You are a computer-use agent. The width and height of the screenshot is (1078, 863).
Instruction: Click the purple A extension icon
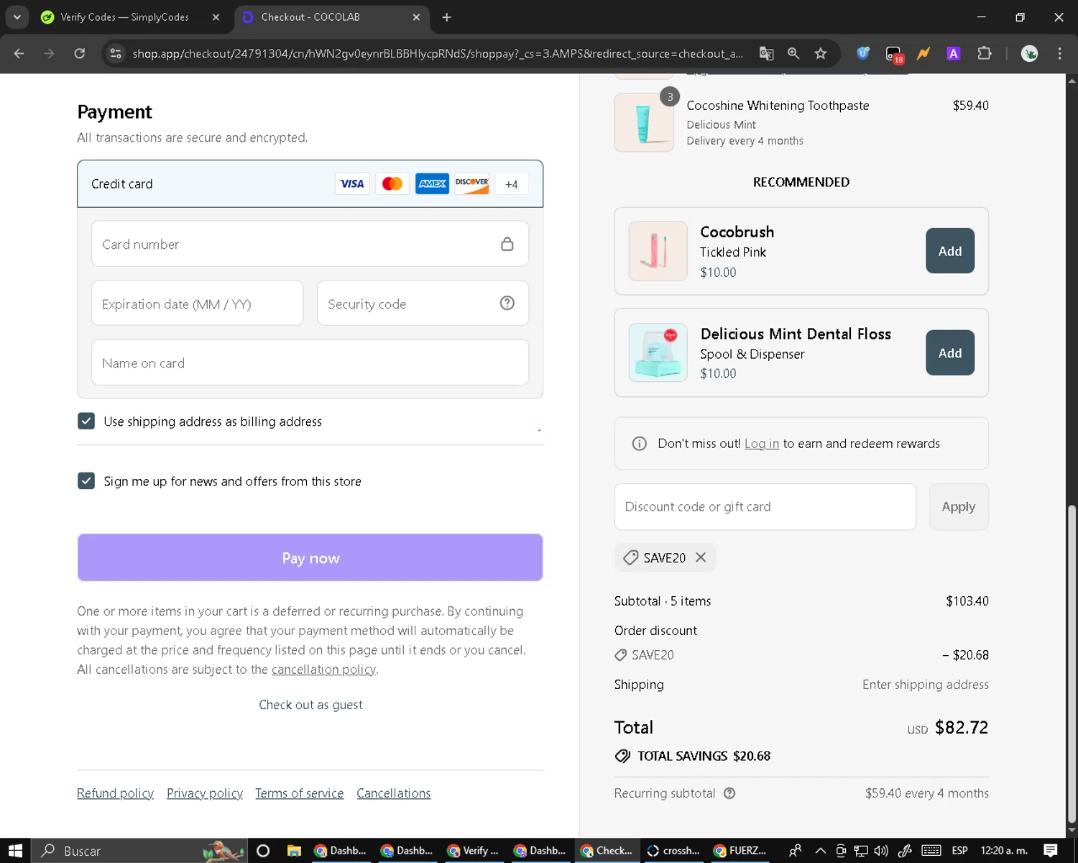[x=954, y=53]
